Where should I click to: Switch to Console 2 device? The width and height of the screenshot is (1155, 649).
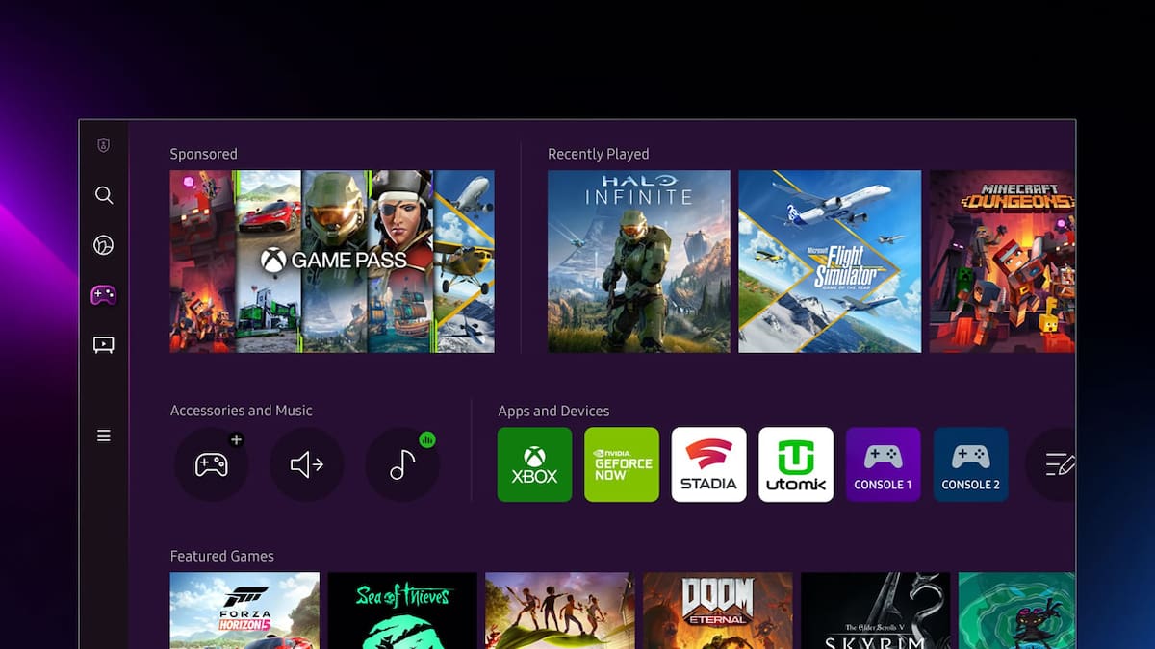(x=970, y=464)
